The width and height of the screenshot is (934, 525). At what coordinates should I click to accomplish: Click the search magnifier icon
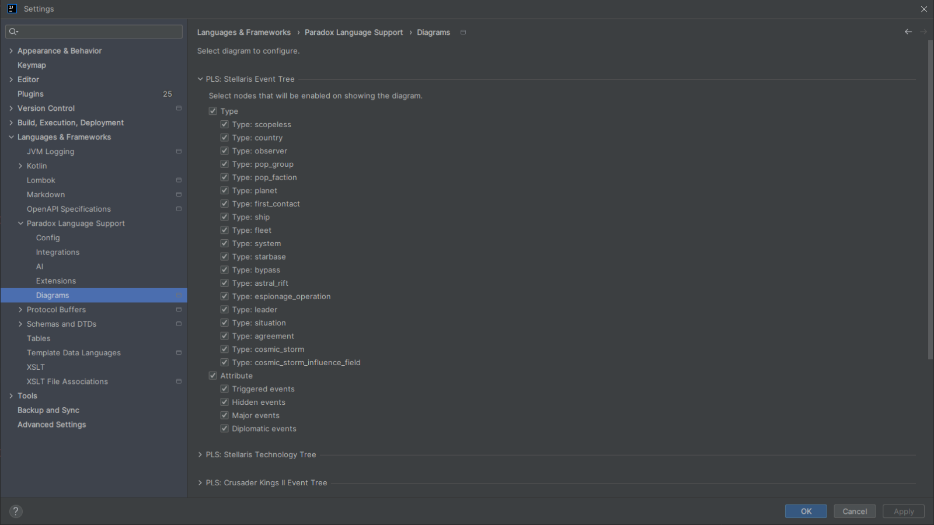(x=13, y=32)
